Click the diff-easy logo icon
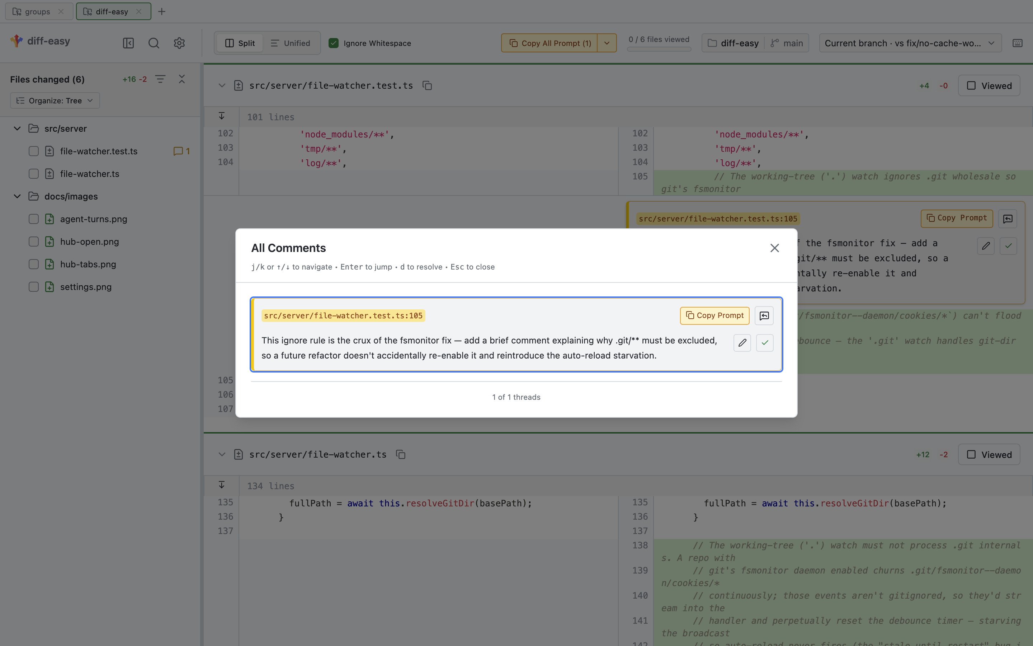The image size is (1033, 646). (16, 41)
